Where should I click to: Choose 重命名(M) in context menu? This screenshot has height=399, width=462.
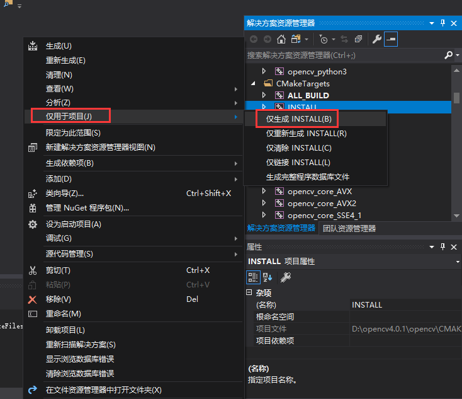click(133, 314)
